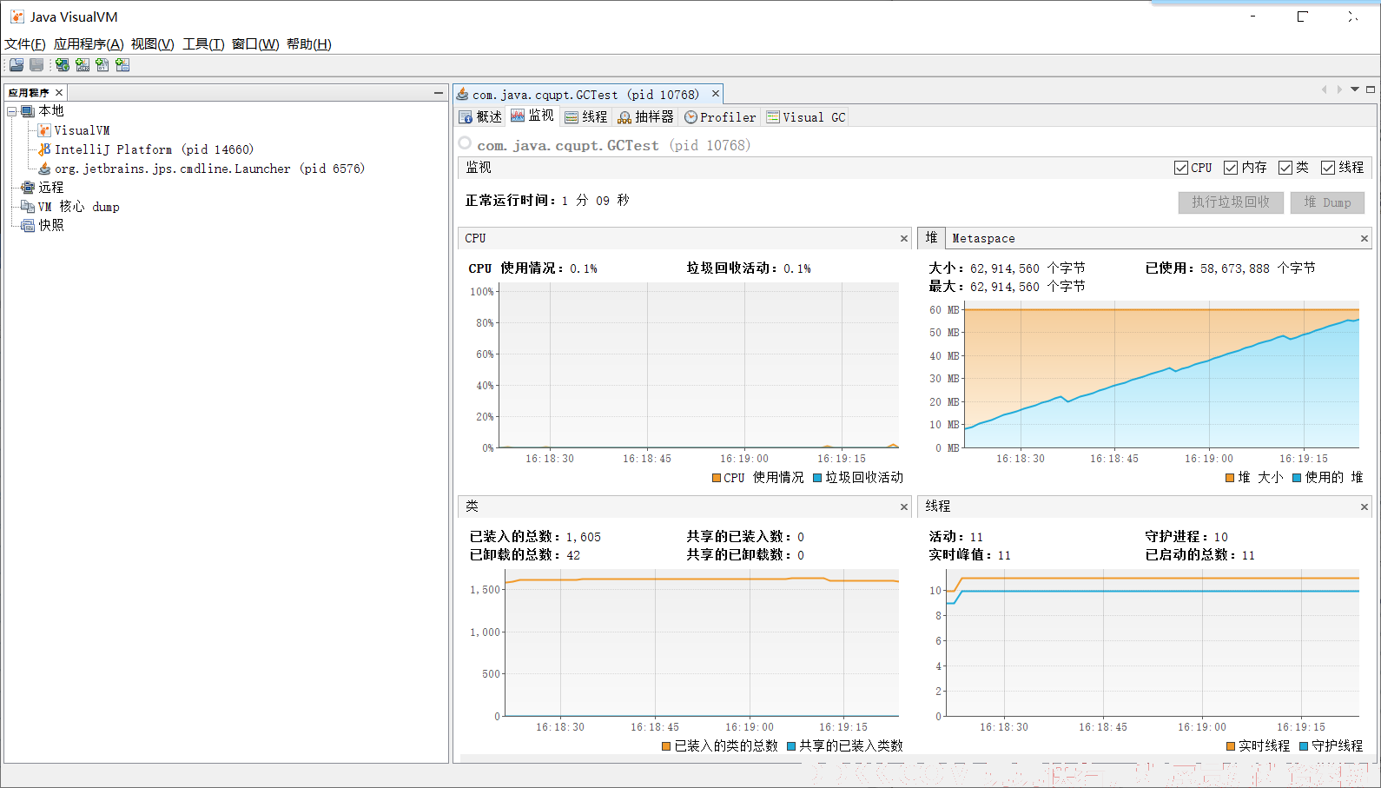Click the Add Remote Host toolbar icon
The height and width of the screenshot is (788, 1381).
pyautogui.click(x=63, y=65)
